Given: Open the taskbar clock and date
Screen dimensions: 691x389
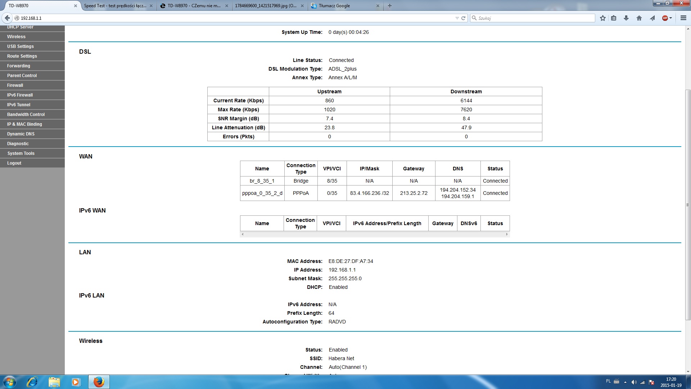Looking at the screenshot, I should (671, 382).
